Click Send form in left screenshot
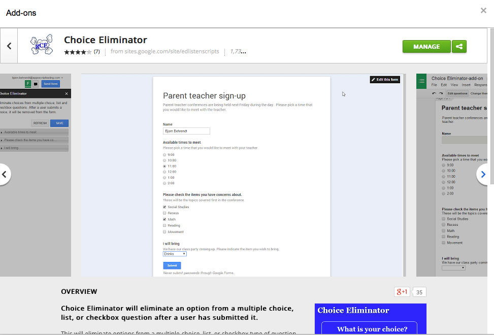Viewport: 494px width, 335px height. click(50, 84)
